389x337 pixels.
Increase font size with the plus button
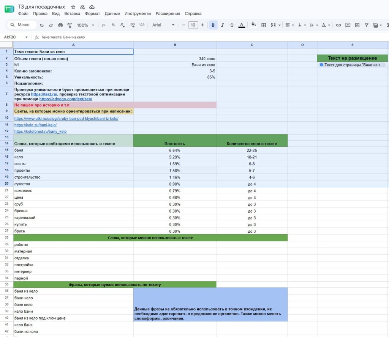(202, 25)
